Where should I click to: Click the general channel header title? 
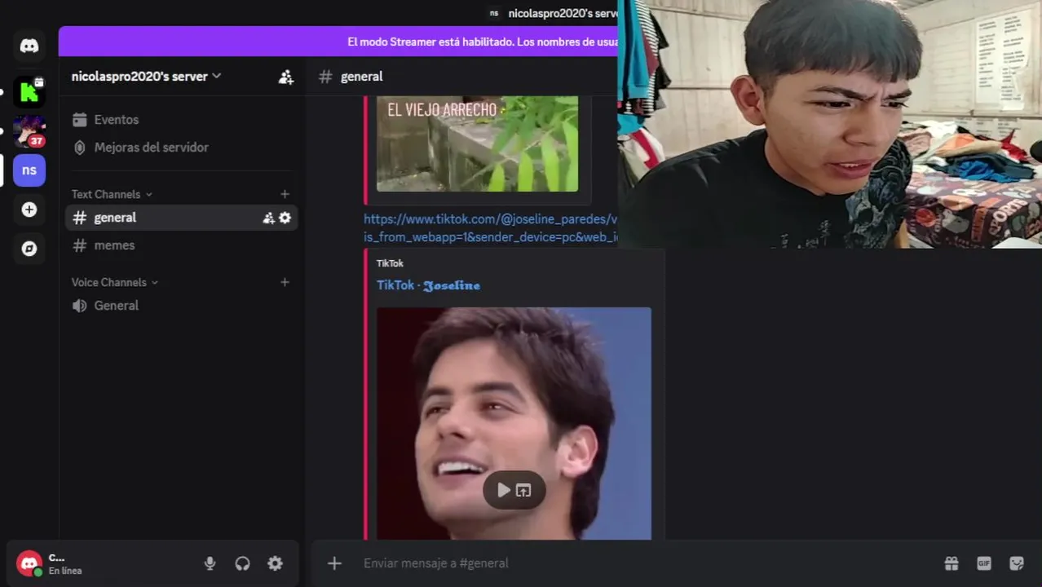(x=362, y=77)
